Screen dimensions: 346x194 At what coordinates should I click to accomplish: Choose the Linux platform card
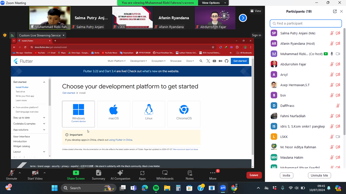click(149, 114)
